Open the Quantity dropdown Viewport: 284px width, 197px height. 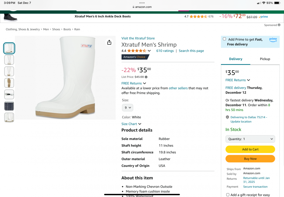tap(250, 139)
